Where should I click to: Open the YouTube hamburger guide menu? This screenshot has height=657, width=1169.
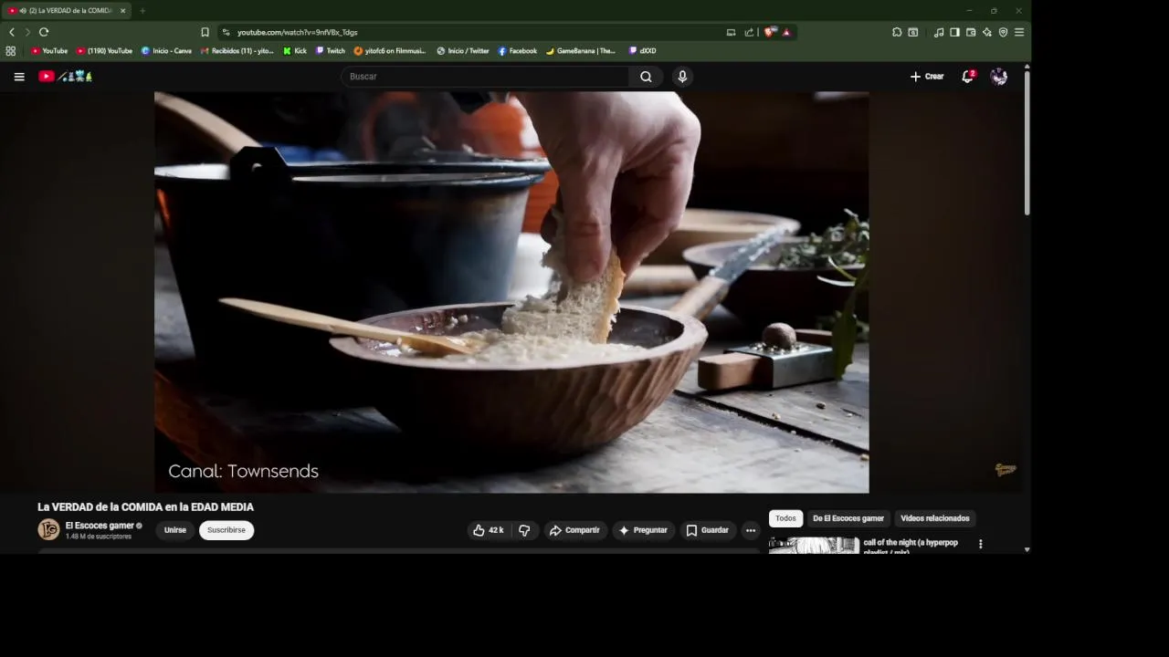click(19, 77)
